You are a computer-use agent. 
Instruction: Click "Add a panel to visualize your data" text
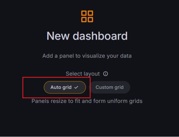[x=87, y=56]
